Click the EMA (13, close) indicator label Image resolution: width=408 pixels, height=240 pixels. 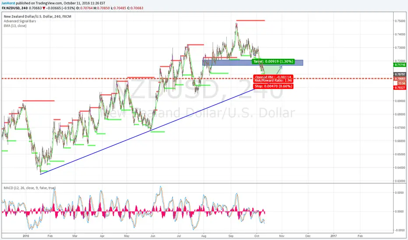point(15,26)
